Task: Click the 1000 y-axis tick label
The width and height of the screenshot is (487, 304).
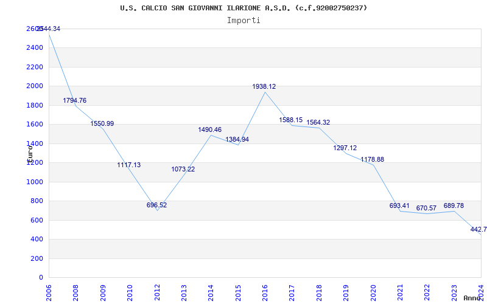Action: (x=35, y=182)
